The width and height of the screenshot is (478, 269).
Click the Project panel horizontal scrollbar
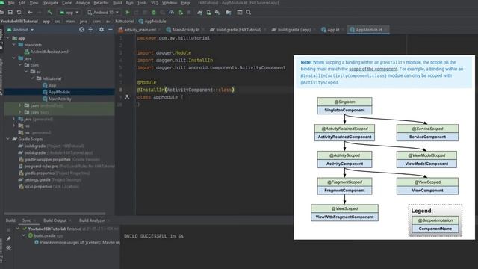pos(55,214)
